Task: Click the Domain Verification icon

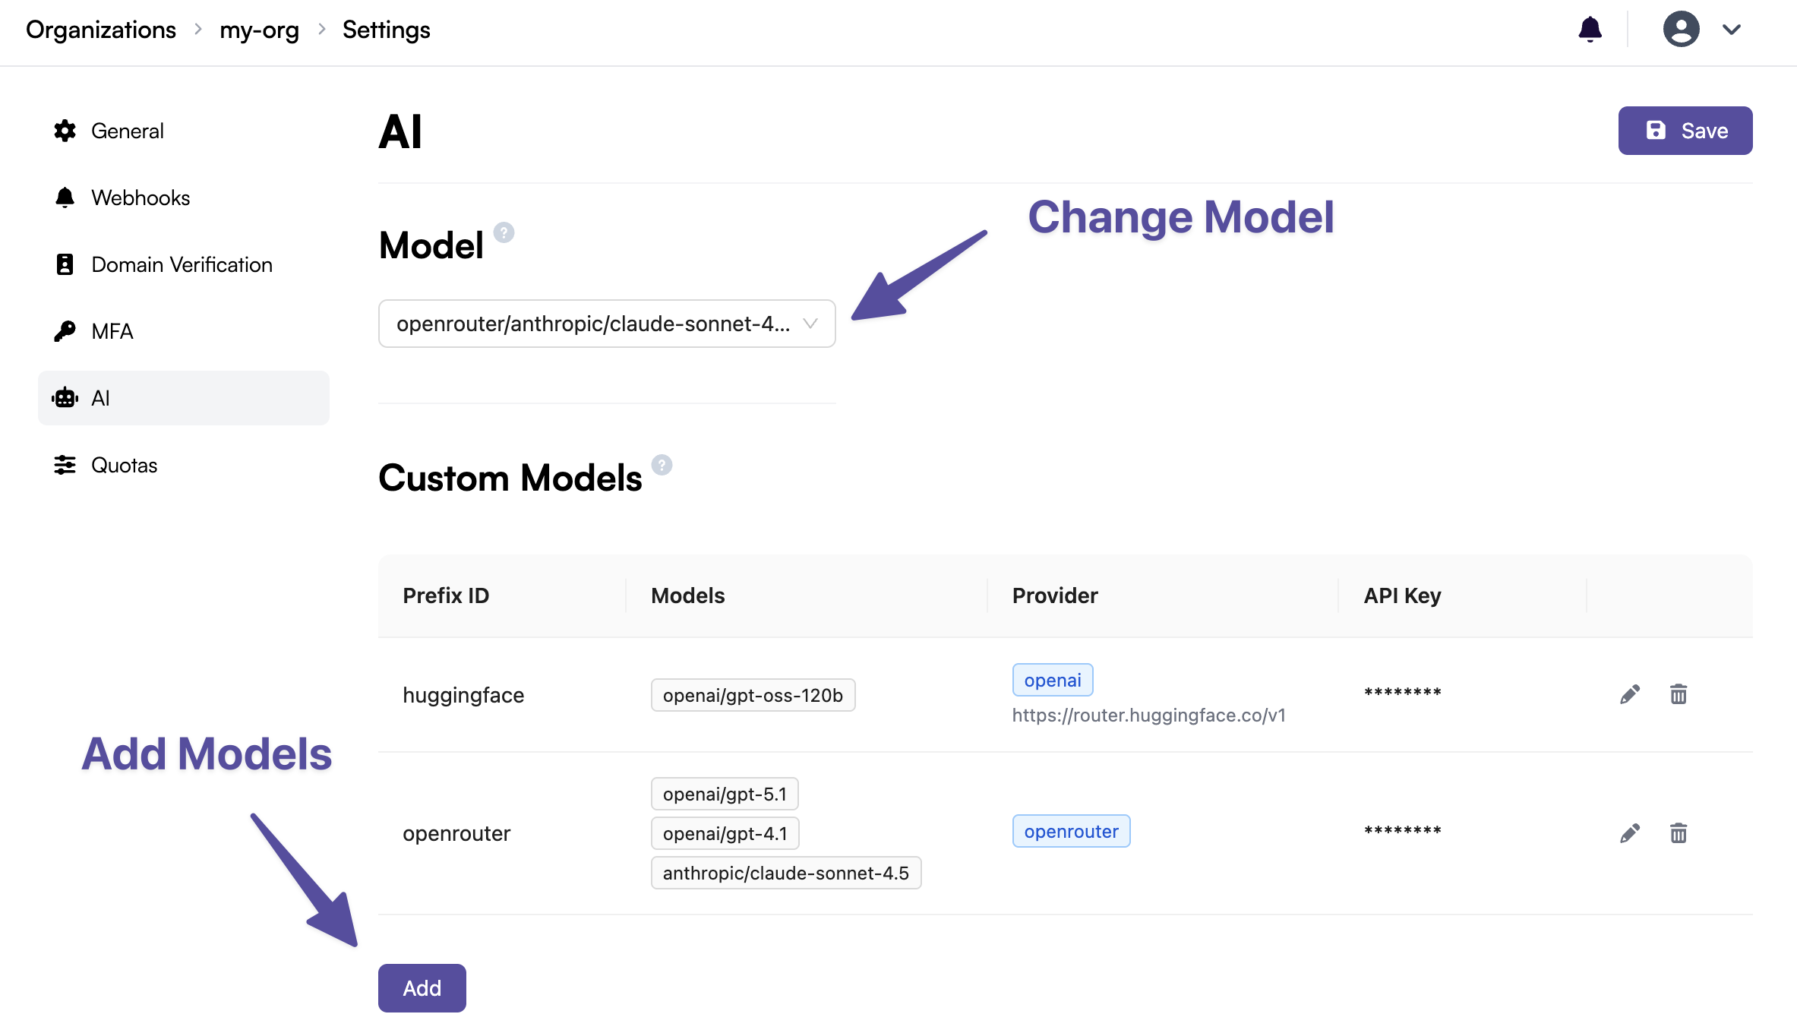Action: [65, 264]
